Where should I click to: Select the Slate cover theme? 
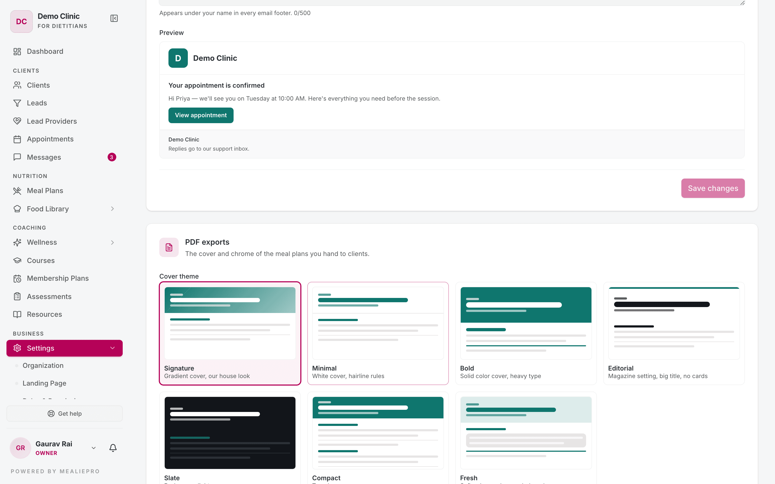[230, 438]
